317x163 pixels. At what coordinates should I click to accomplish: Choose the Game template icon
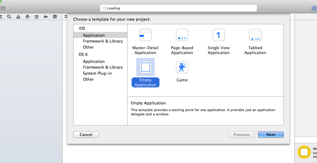click(182, 67)
